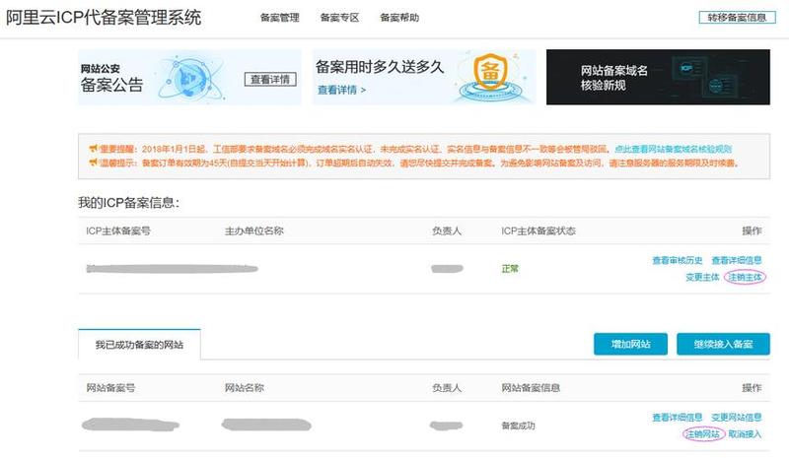Click the 网站名称 column header
The height and width of the screenshot is (458, 789).
244,388
